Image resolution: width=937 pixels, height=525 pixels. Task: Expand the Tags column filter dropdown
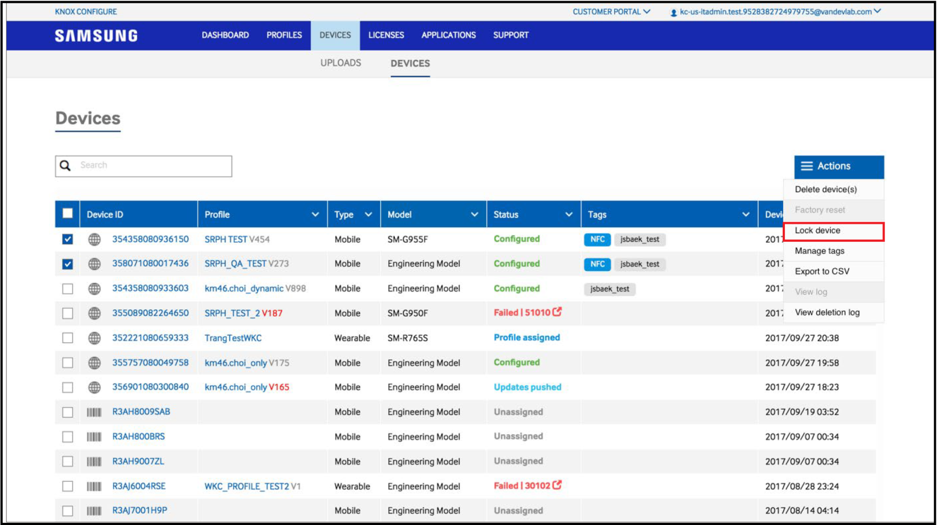click(746, 215)
